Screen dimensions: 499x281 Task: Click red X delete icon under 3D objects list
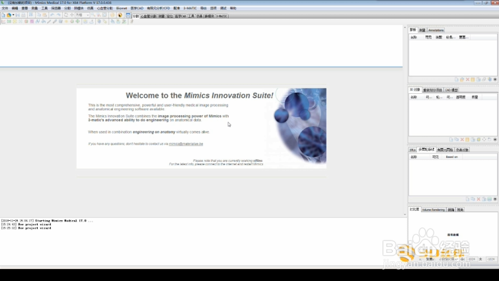pos(462,140)
